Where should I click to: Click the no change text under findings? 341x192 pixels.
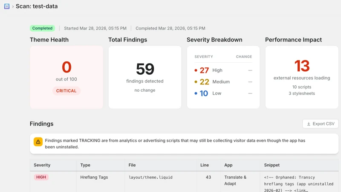[145, 90]
